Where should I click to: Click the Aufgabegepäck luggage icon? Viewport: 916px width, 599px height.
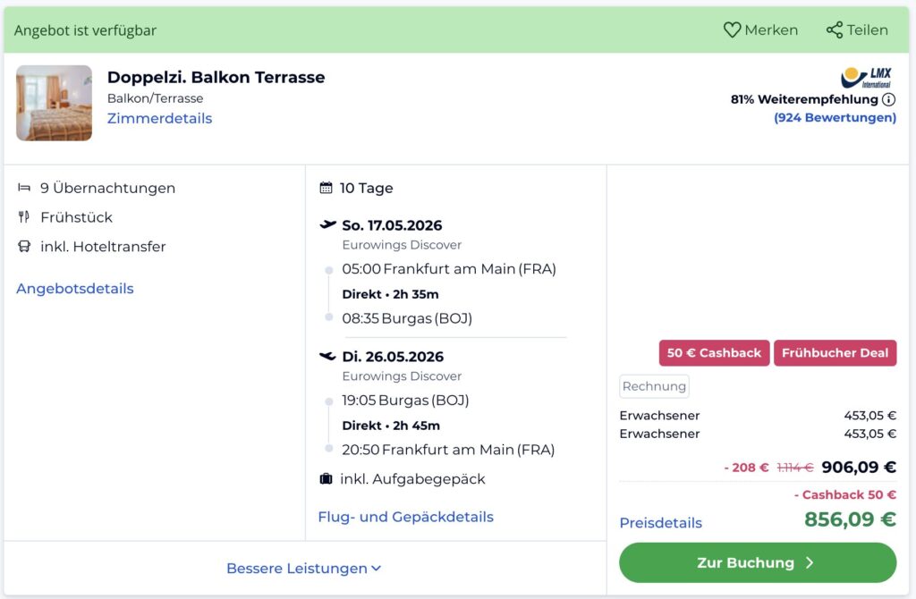click(326, 478)
